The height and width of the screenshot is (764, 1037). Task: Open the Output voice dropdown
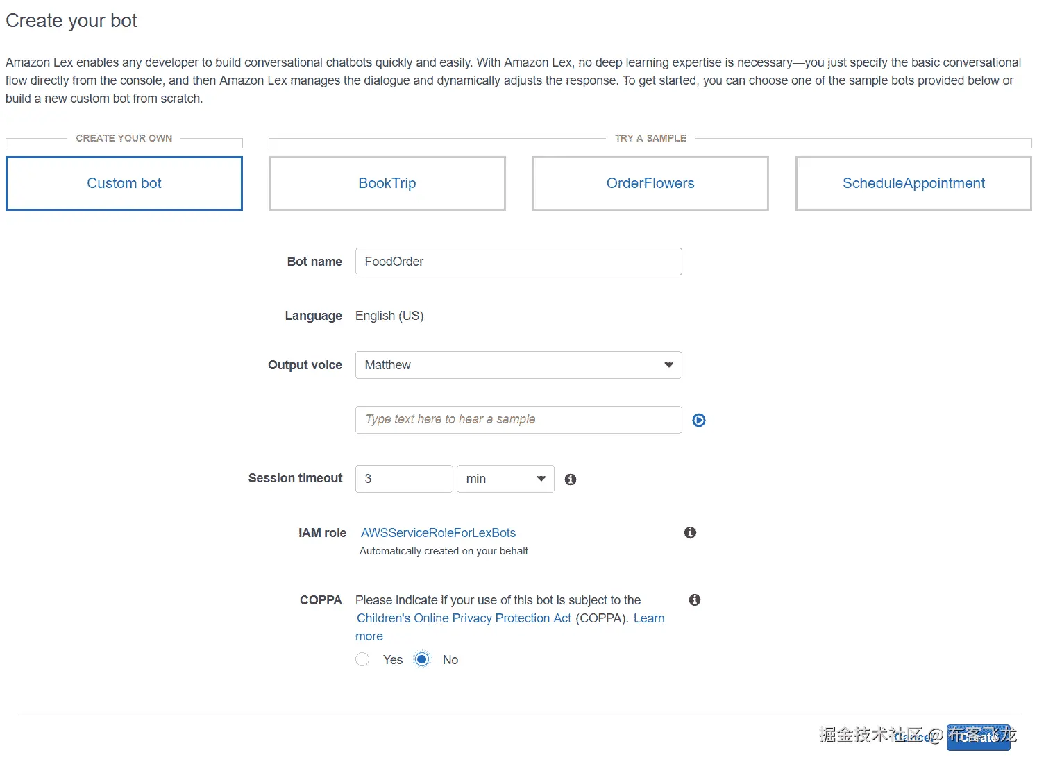[x=518, y=365]
